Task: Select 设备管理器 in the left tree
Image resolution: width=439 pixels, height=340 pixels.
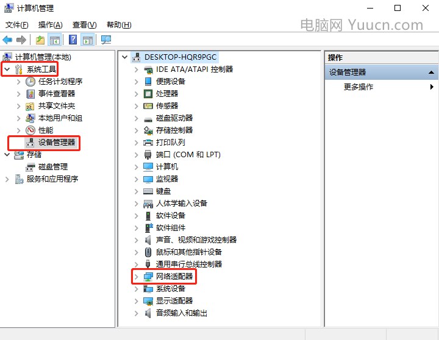Action: (x=57, y=143)
